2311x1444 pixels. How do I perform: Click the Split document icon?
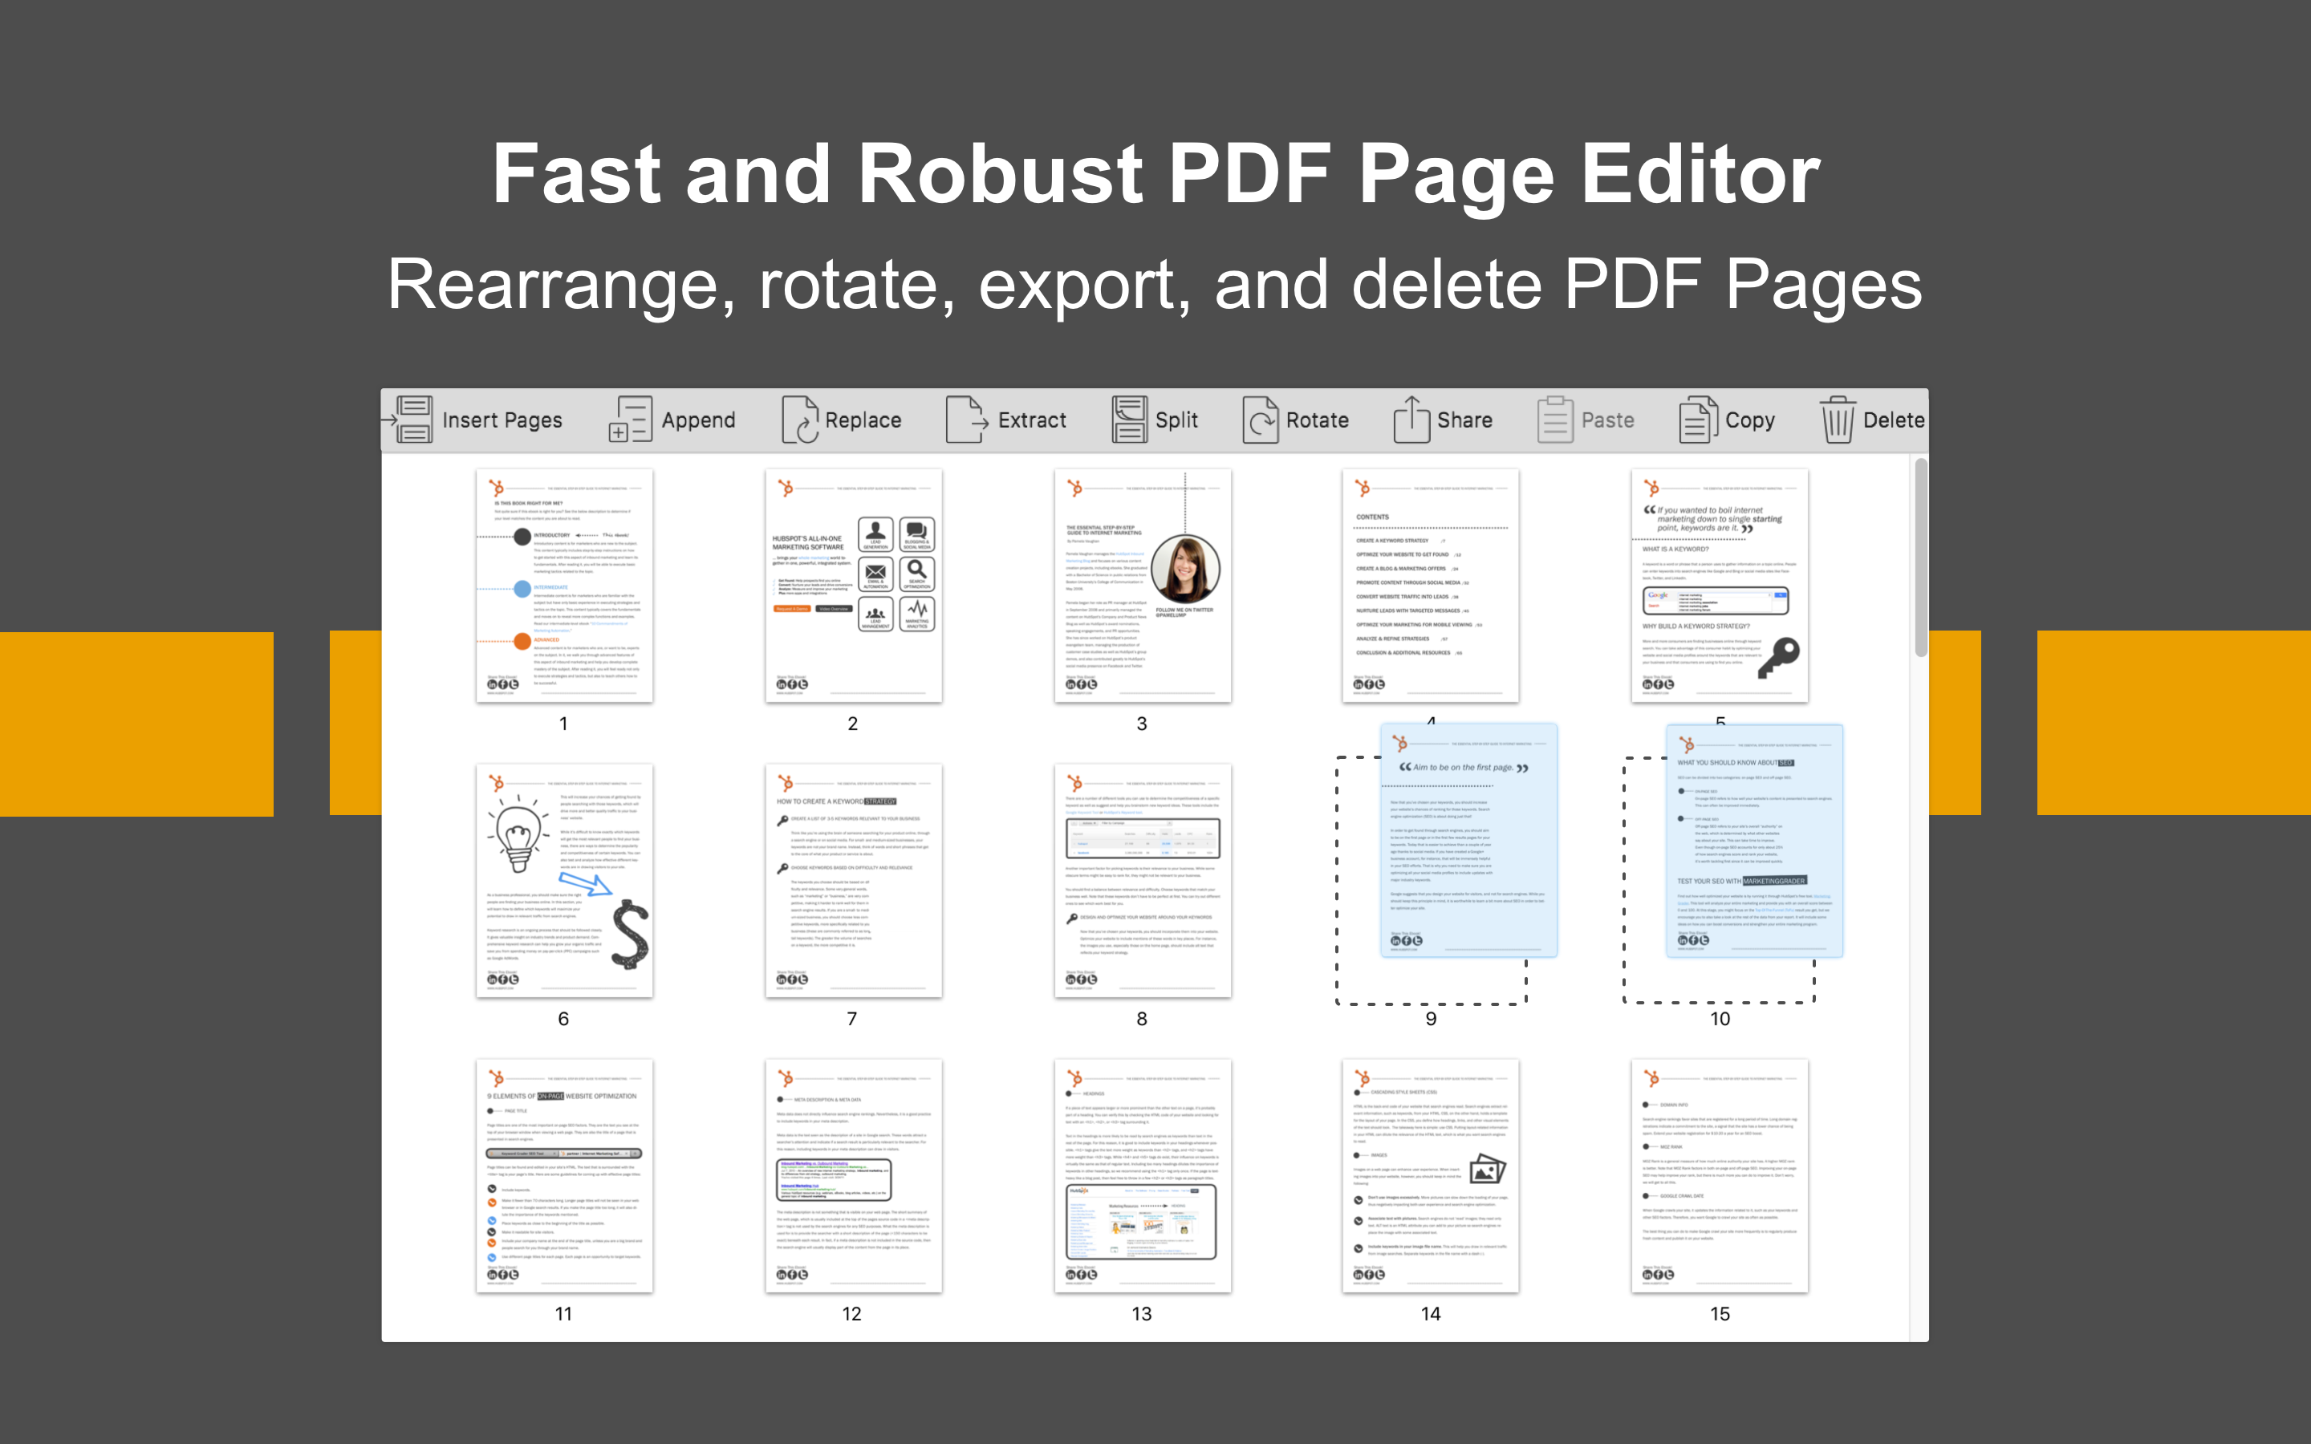tap(1155, 420)
